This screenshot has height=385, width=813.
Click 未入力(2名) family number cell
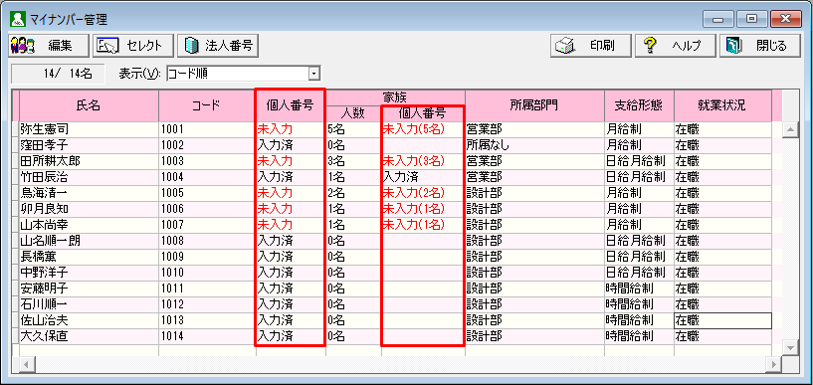(x=423, y=193)
